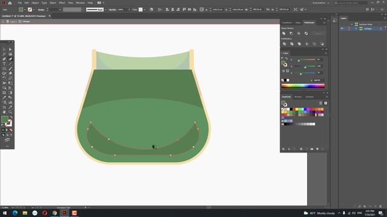Swap fill and stroke in toolbox

pos(11,118)
